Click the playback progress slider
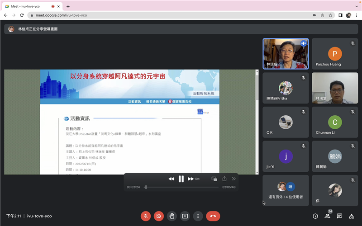The height and width of the screenshot is (226, 362). pos(181,187)
